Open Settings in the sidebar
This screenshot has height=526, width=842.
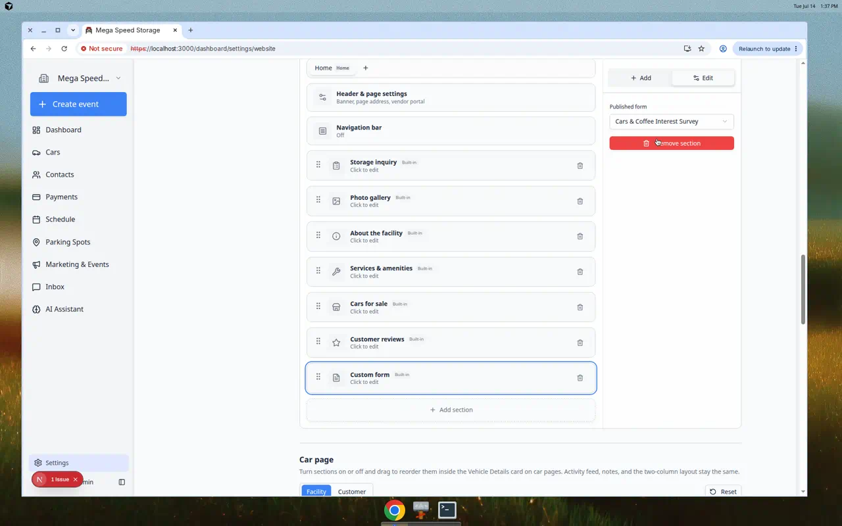(78, 463)
